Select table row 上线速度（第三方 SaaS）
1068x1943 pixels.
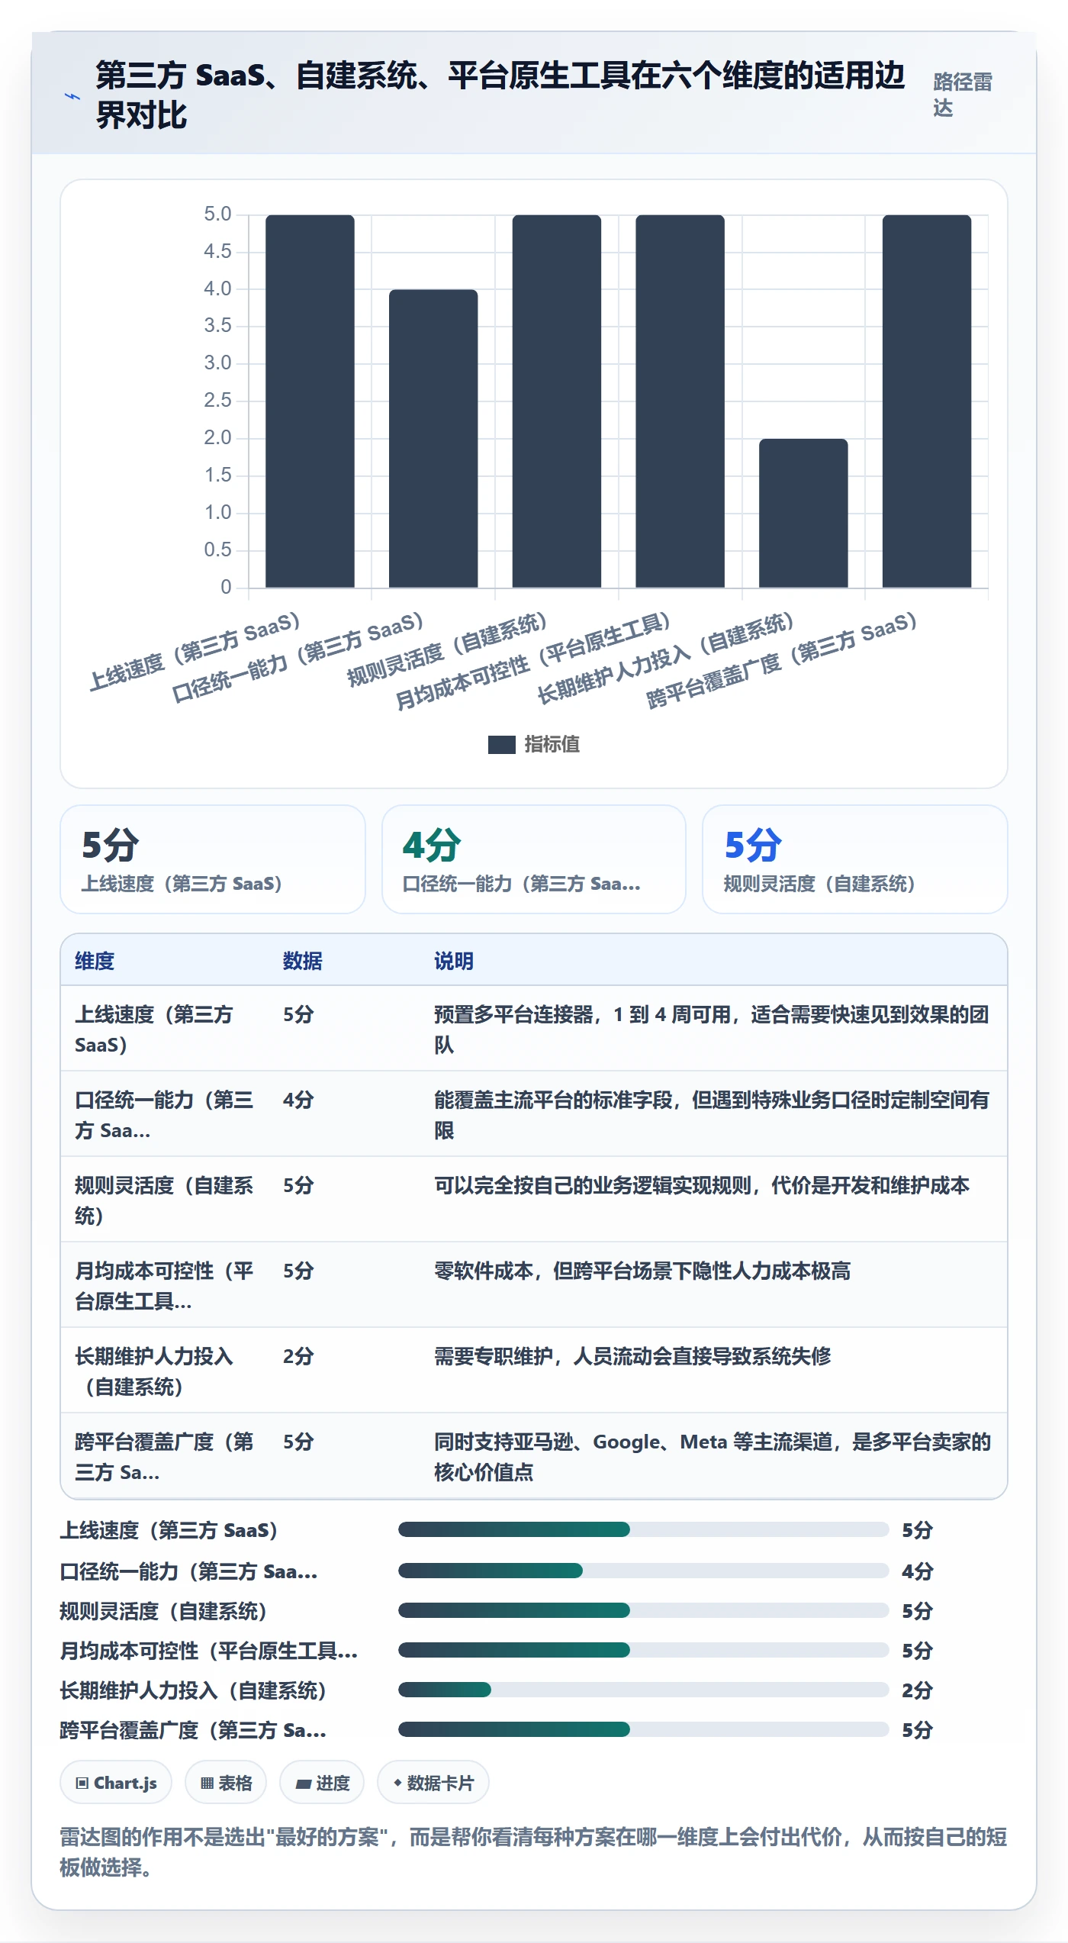tap(534, 1029)
